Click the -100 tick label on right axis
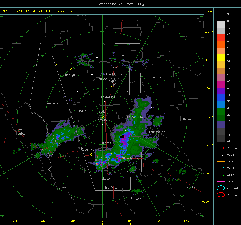Screen dimensions: 241x225 click(205, 173)
